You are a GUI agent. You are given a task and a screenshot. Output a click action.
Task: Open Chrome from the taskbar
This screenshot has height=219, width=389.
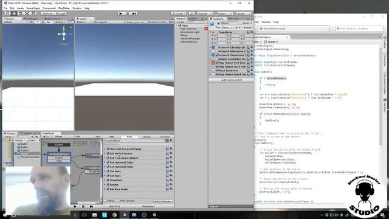pos(114,215)
